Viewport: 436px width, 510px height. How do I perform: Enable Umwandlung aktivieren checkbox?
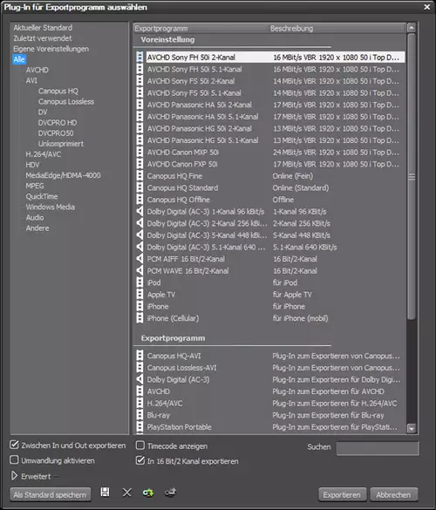(x=14, y=460)
